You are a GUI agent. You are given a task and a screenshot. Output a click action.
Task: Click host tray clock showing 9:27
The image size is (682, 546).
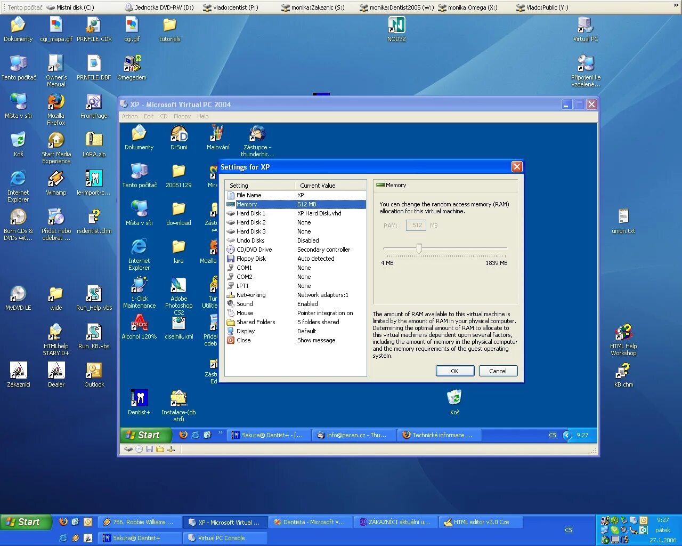(x=663, y=520)
